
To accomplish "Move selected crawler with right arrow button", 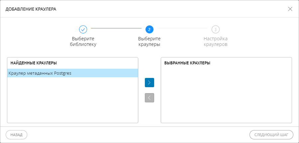I will pos(149,83).
